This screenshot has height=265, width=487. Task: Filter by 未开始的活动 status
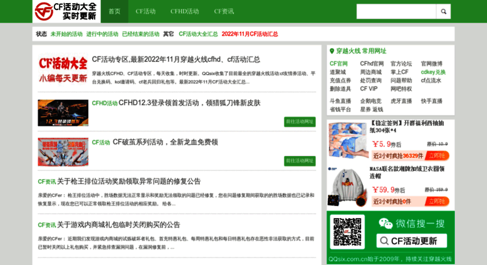66,34
